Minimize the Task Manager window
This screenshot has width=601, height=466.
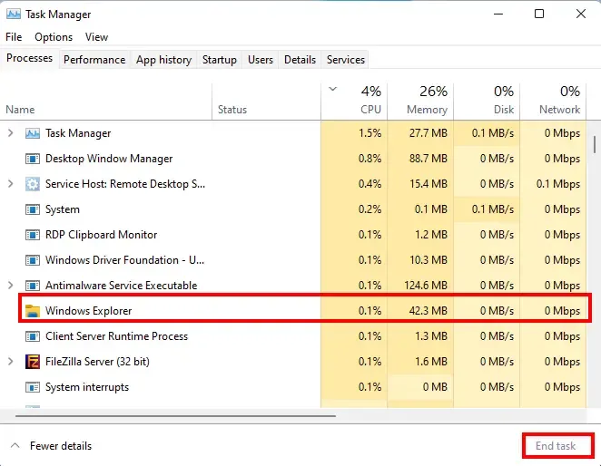click(498, 15)
